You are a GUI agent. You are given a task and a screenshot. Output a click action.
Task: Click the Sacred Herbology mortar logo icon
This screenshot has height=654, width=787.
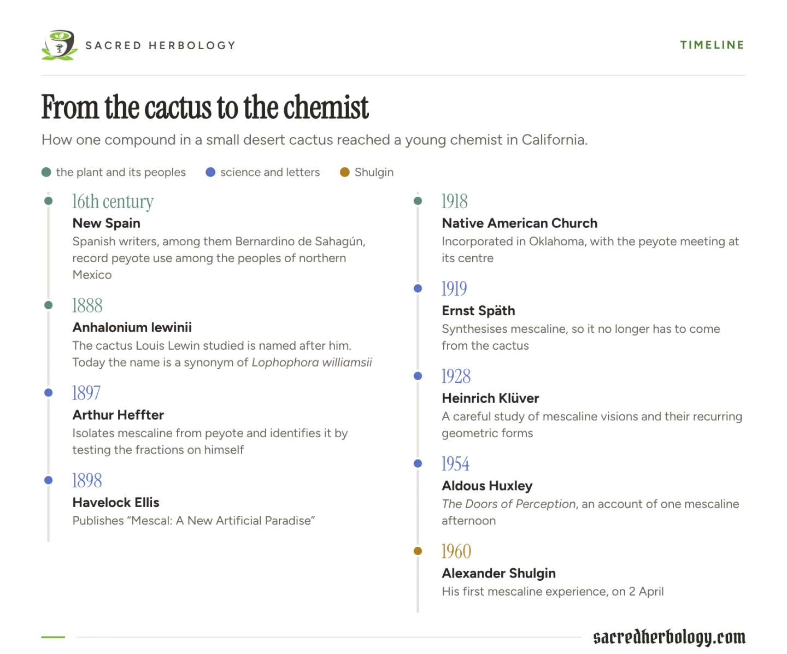click(59, 45)
